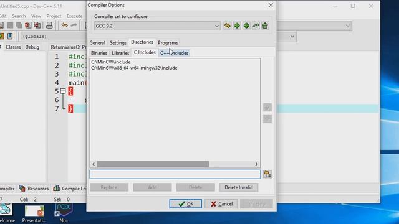Click the green plus icon next to binoculars
The height and width of the screenshot is (224, 399).
tap(237, 26)
